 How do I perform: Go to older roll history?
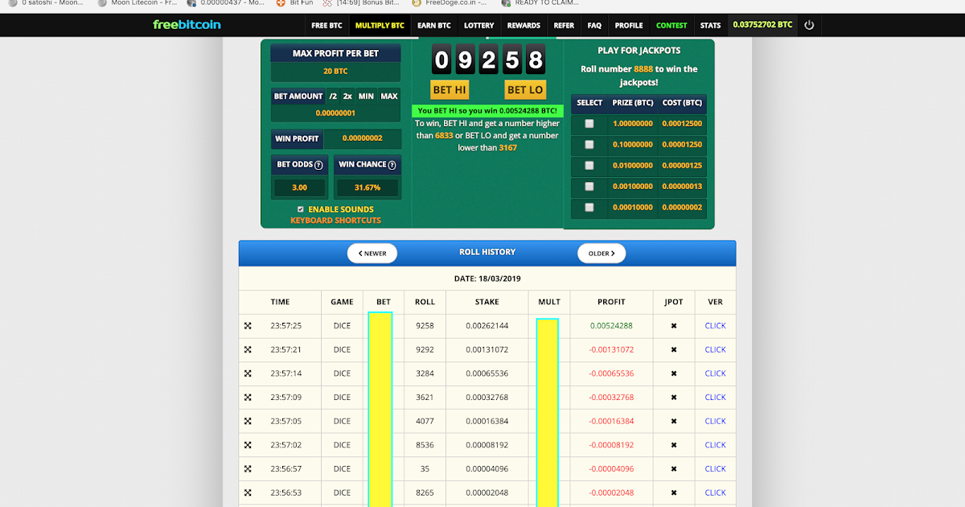coord(602,253)
